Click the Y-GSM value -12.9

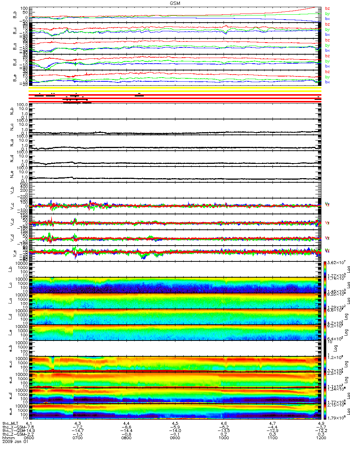[273, 431]
